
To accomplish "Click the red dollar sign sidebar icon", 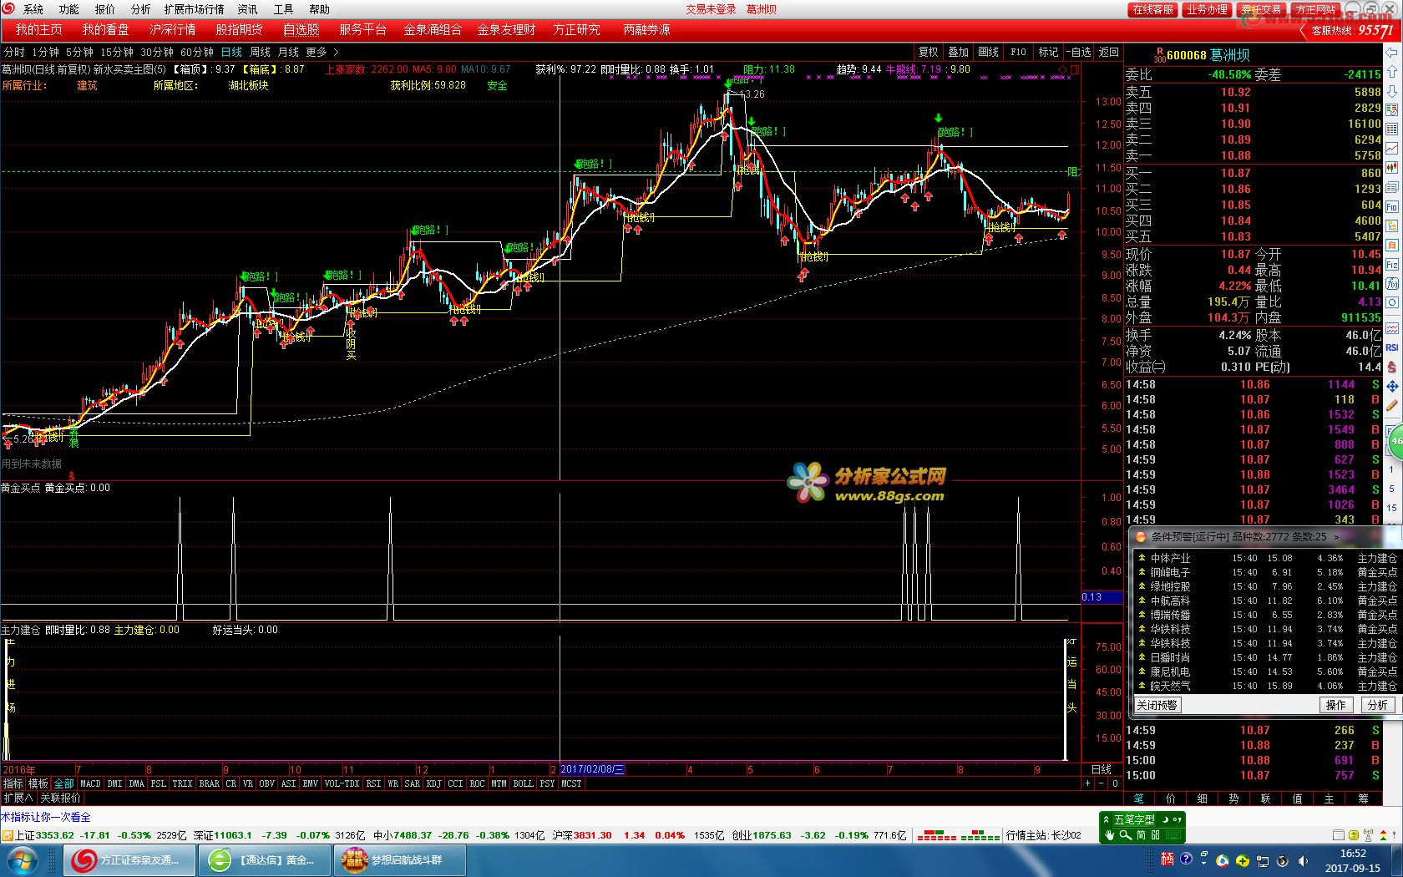I will coord(1392,367).
